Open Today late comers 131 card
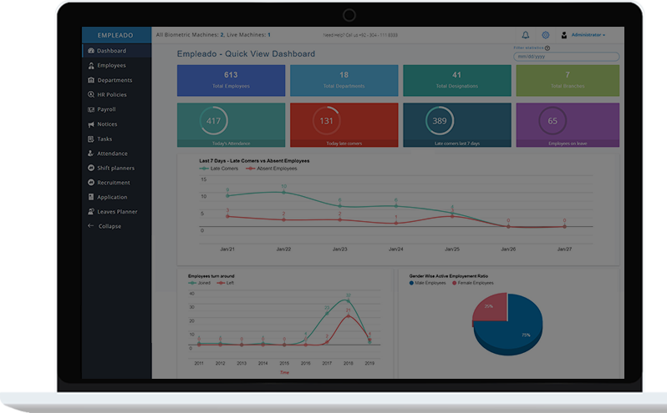The image size is (667, 413). click(x=344, y=125)
